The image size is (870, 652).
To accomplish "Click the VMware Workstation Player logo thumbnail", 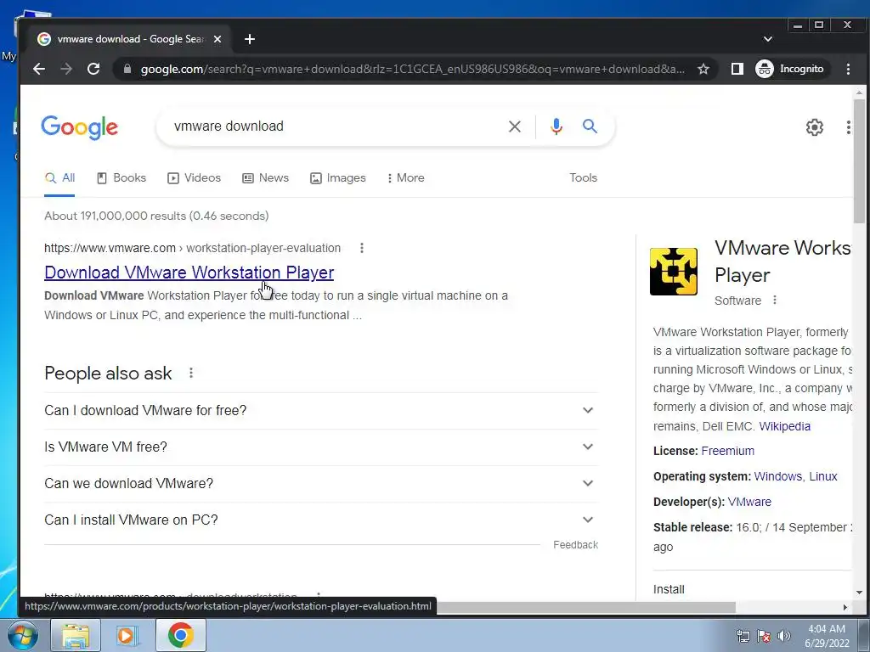I will [x=674, y=271].
